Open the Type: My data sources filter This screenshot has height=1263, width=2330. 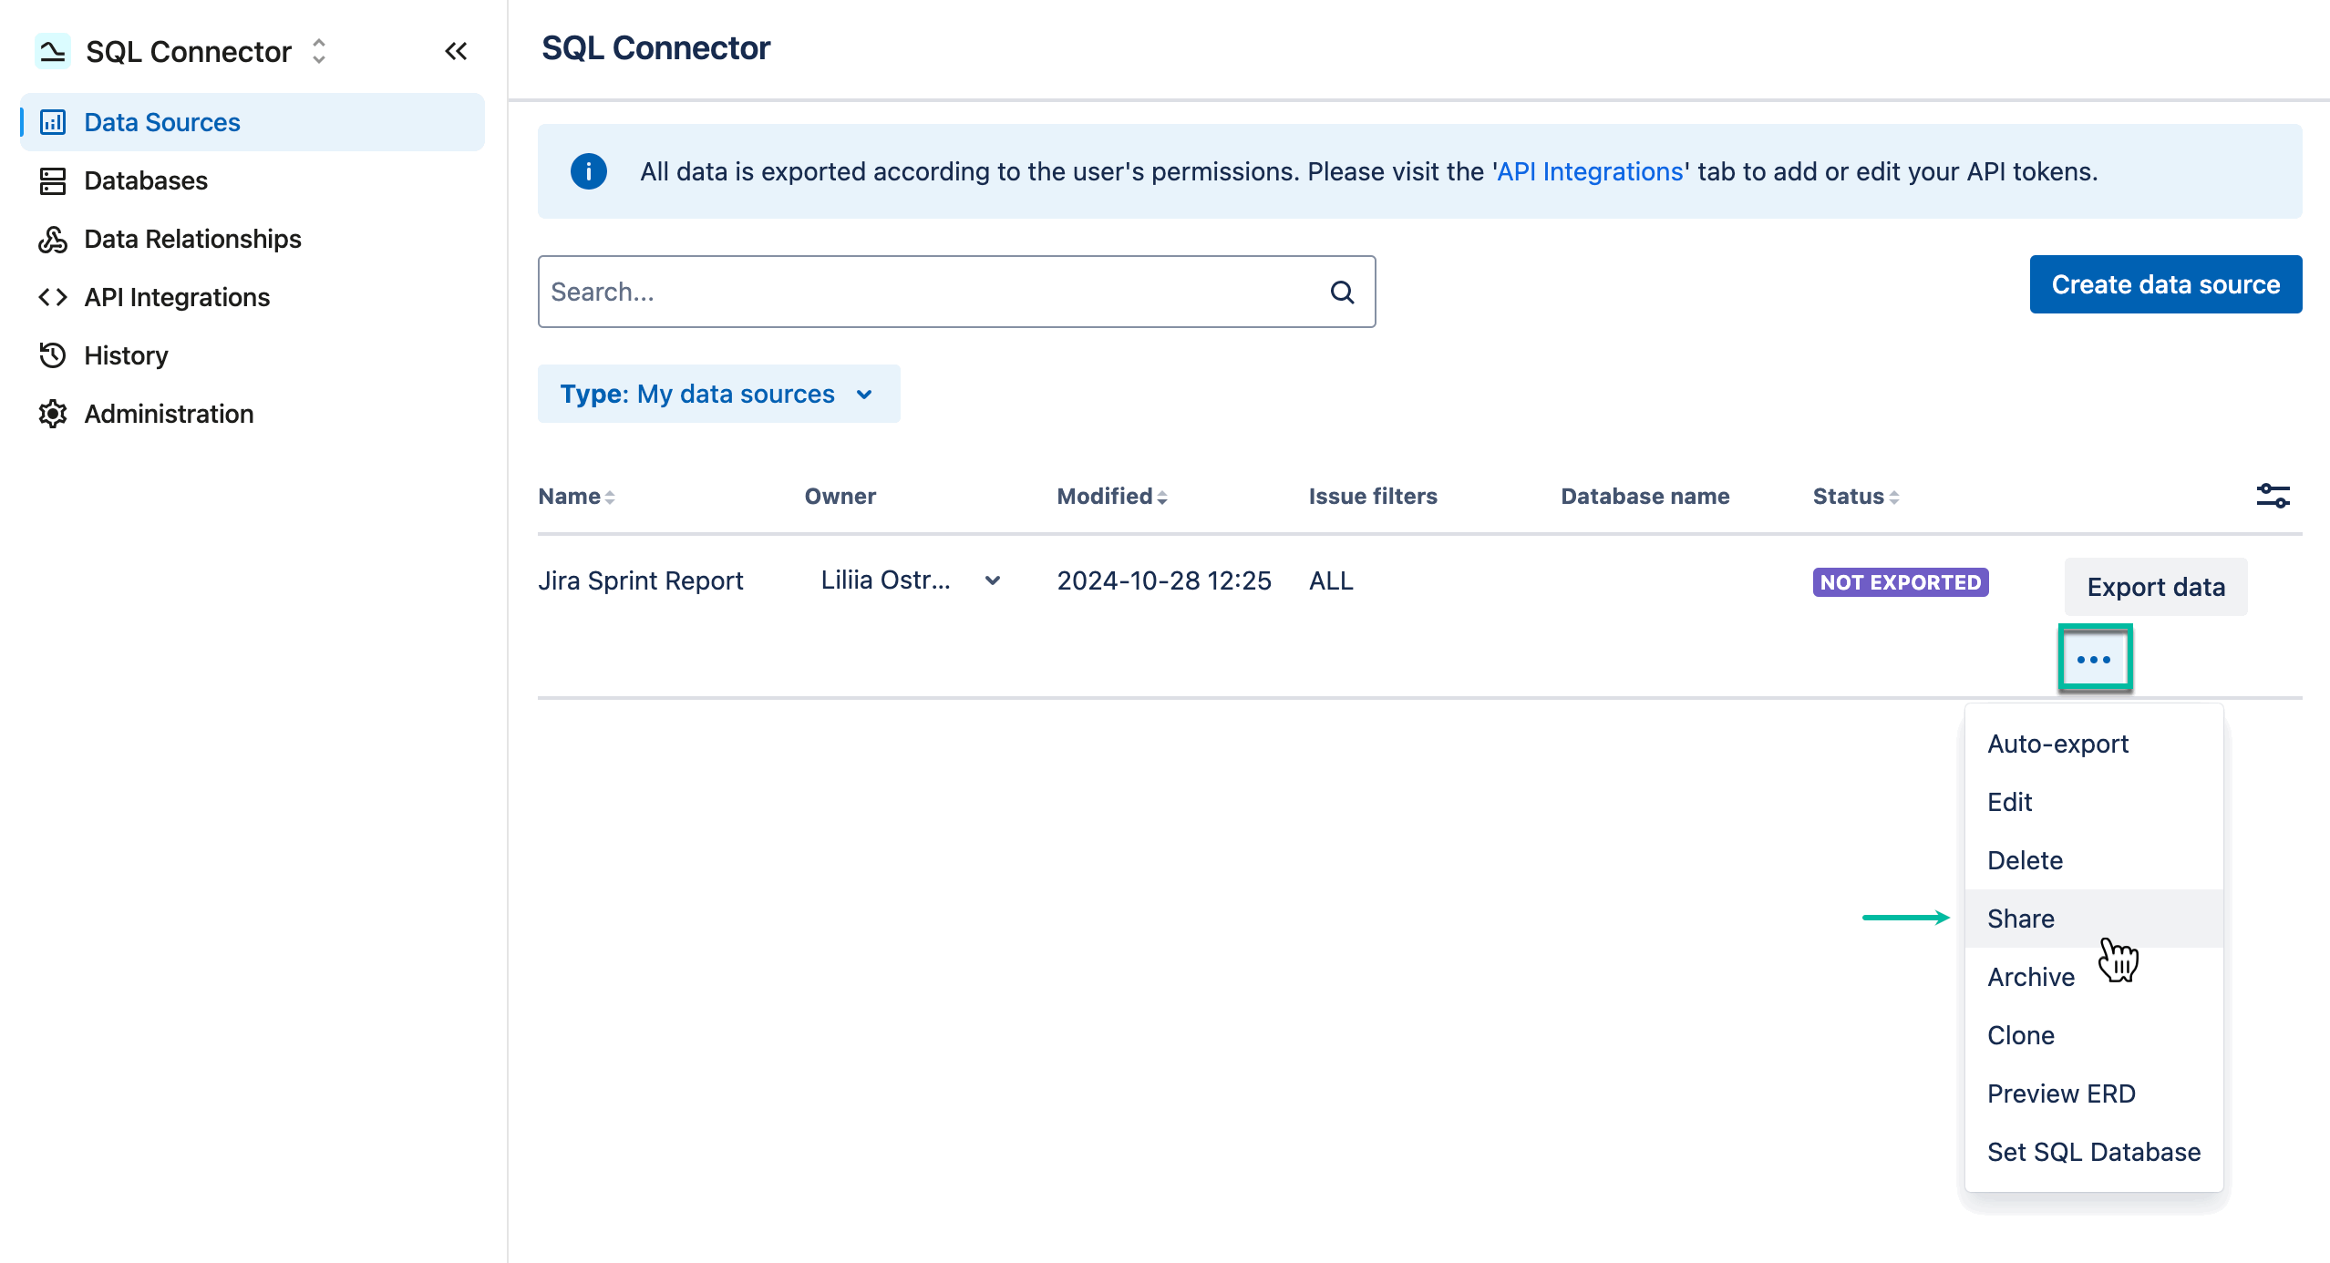[x=718, y=394]
